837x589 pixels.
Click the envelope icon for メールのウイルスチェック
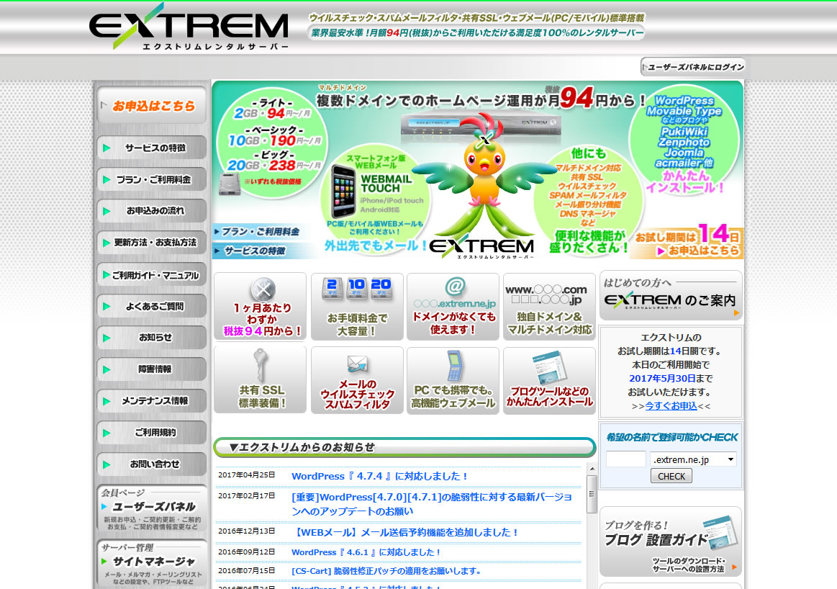pyautogui.click(x=357, y=364)
